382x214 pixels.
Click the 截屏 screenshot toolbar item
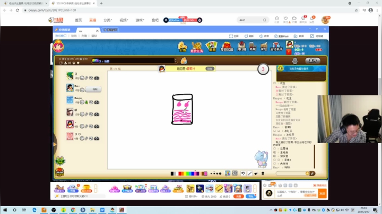[299, 36]
